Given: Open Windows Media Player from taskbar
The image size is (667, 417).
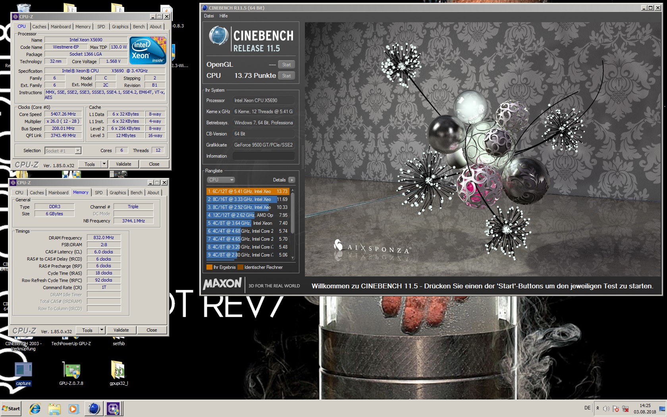Looking at the screenshot, I should [x=73, y=408].
